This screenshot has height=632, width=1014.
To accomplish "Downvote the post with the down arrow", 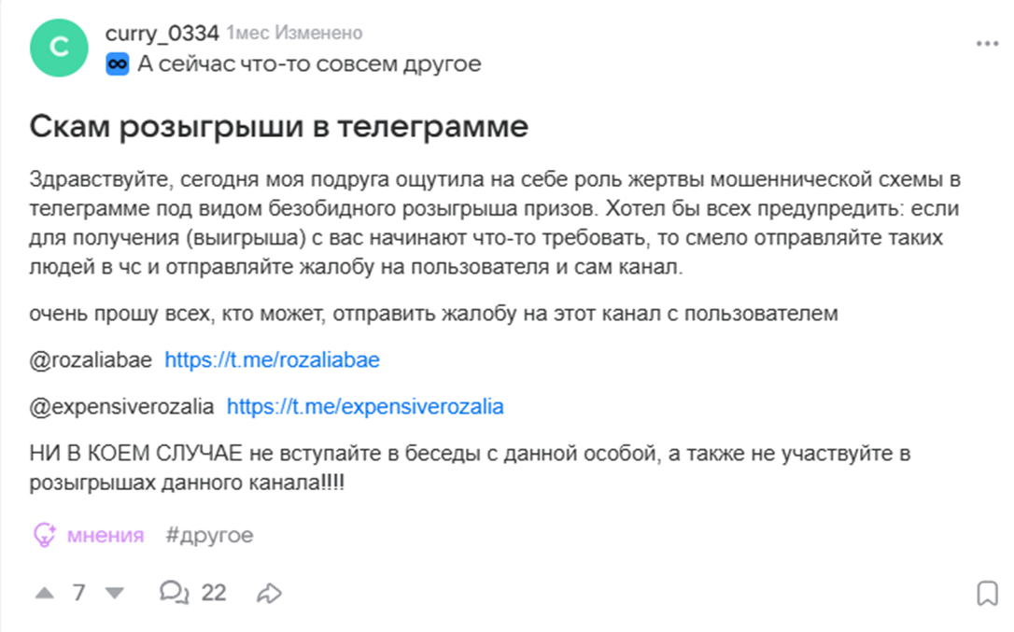I will (114, 593).
